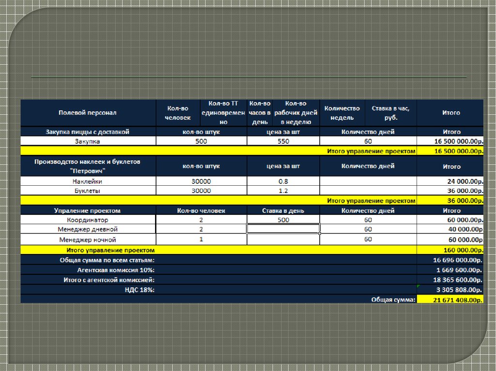This screenshot has height=371, width=496.
Task: Select the 1.2 price cell for Буклеты
Action: [283, 191]
